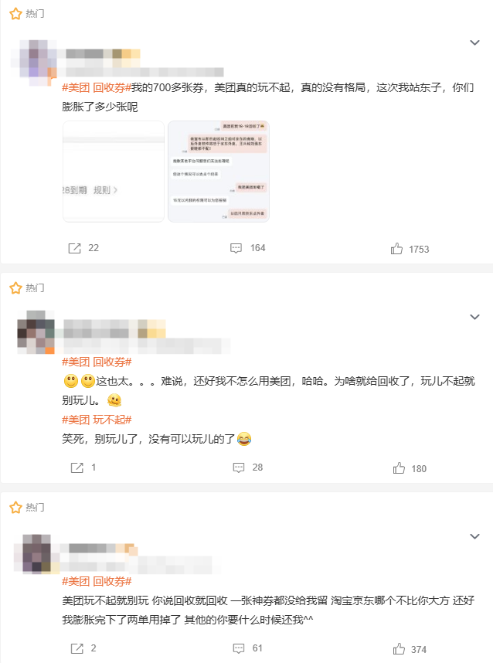
Task: Share the post with 22 reposts
Action: (x=83, y=248)
